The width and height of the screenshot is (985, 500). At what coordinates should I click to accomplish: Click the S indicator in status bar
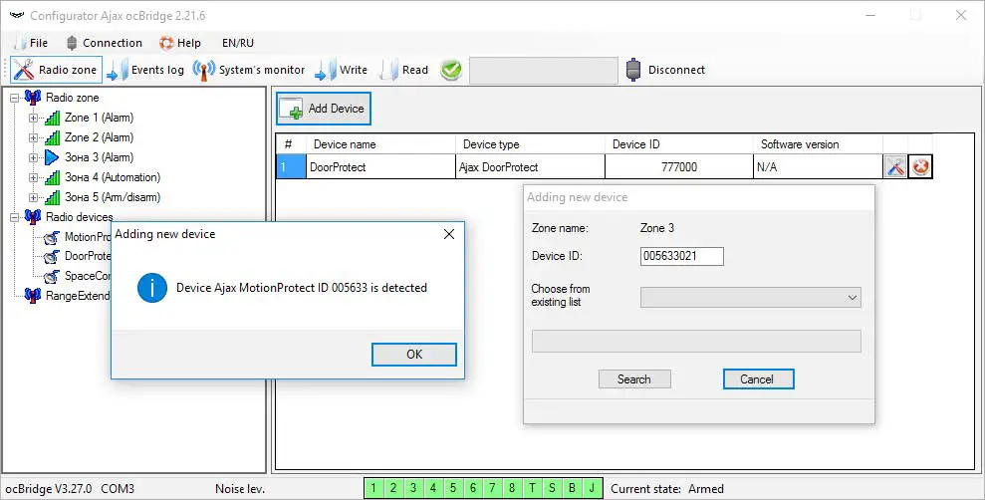point(552,488)
